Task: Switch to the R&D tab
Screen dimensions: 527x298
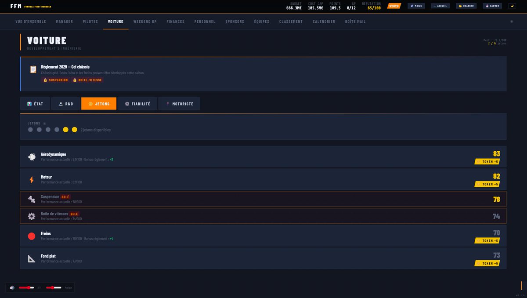Action: point(66,104)
